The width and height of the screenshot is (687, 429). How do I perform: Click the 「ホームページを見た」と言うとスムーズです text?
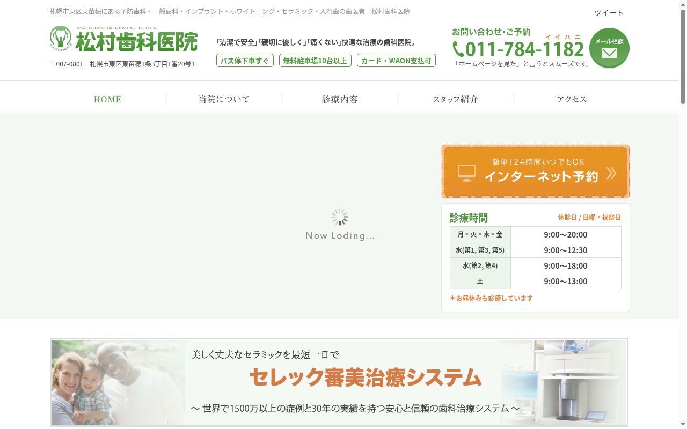[522, 64]
